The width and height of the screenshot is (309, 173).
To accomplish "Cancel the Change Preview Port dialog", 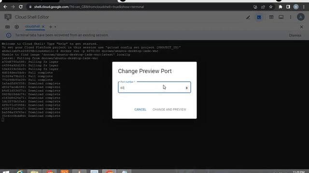I will 140,110.
